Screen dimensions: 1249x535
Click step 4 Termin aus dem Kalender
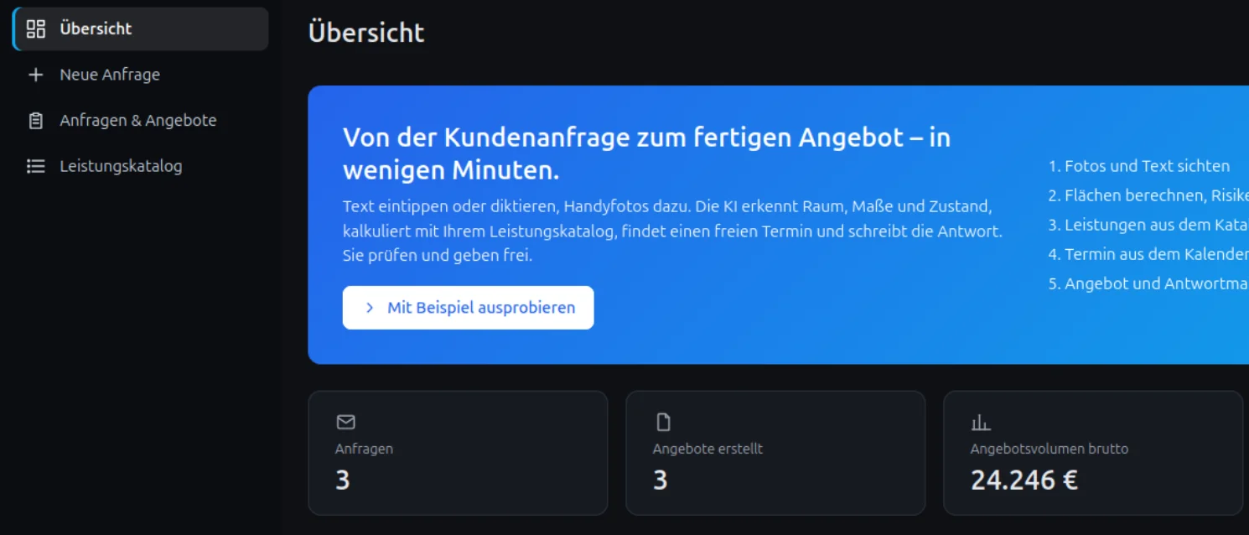(x=1148, y=254)
